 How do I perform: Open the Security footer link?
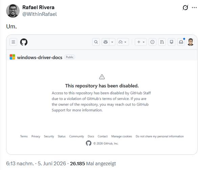pos(49,137)
